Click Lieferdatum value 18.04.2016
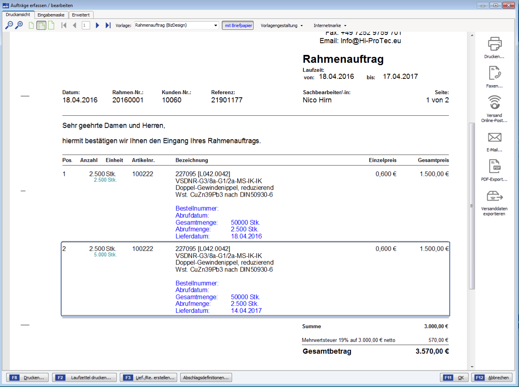The height and width of the screenshot is (387, 519). coord(246,236)
